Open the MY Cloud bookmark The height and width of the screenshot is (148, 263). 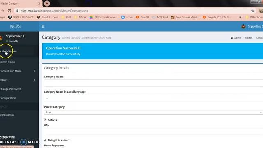(x=160, y=17)
